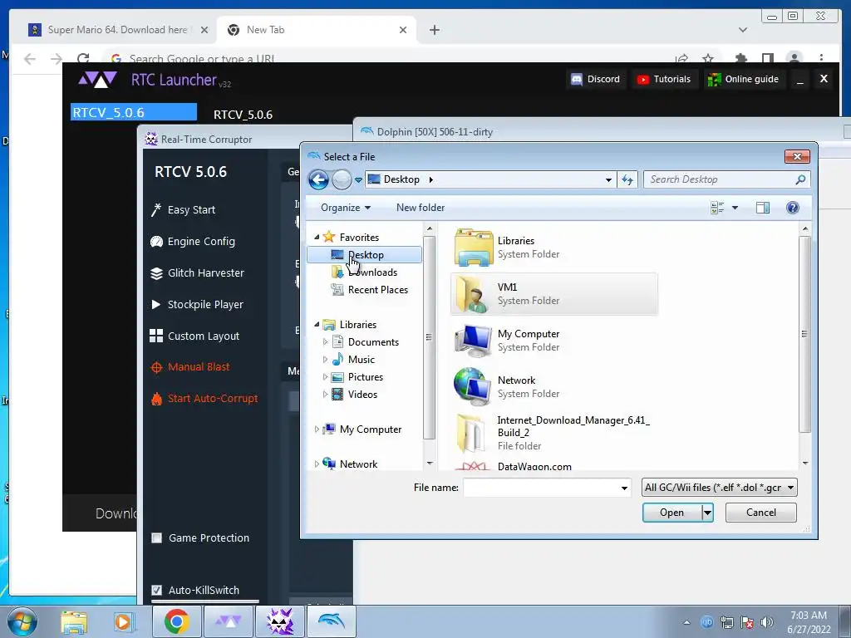Open Easy Start in Real-Time Corruptor
851x638 pixels.
(x=183, y=210)
